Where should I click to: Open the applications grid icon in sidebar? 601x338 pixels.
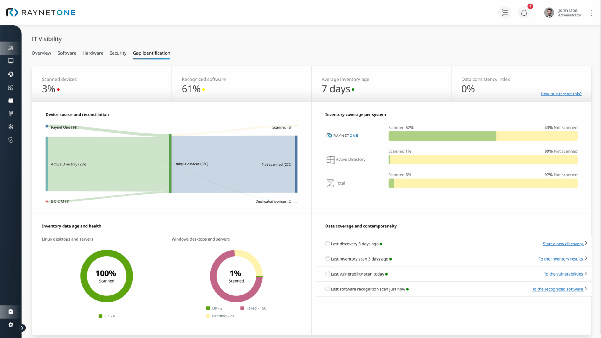[11, 87]
